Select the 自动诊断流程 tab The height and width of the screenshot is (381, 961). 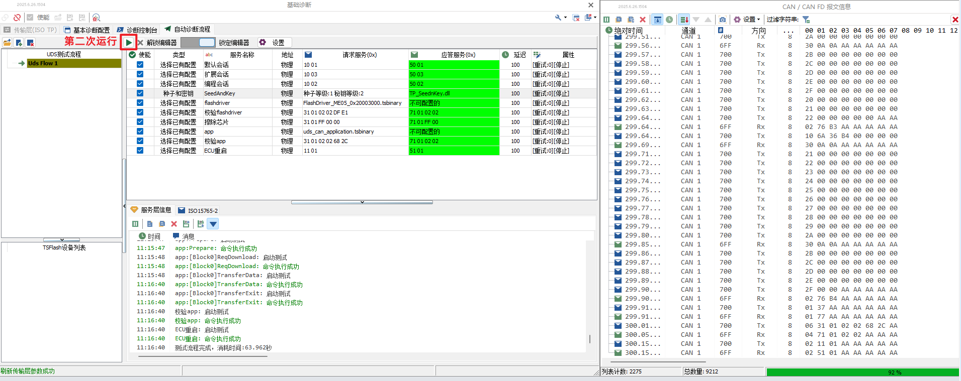(187, 29)
